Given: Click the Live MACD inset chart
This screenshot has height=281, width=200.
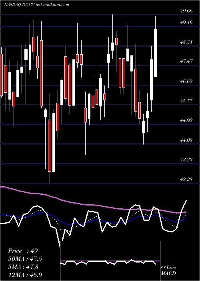Looking at the screenshot, I should (x=110, y=261).
